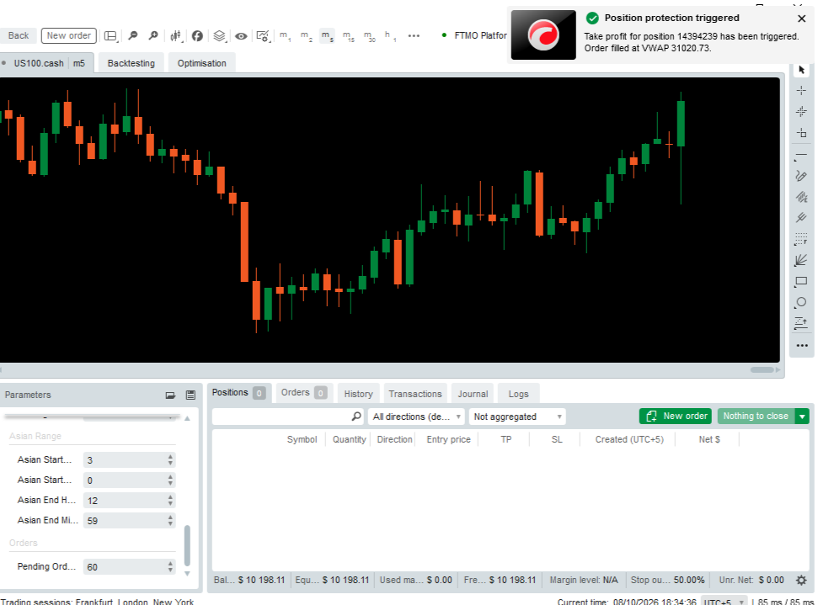Select the fan lines tool
This screenshot has height=605, width=818.
(x=801, y=260)
